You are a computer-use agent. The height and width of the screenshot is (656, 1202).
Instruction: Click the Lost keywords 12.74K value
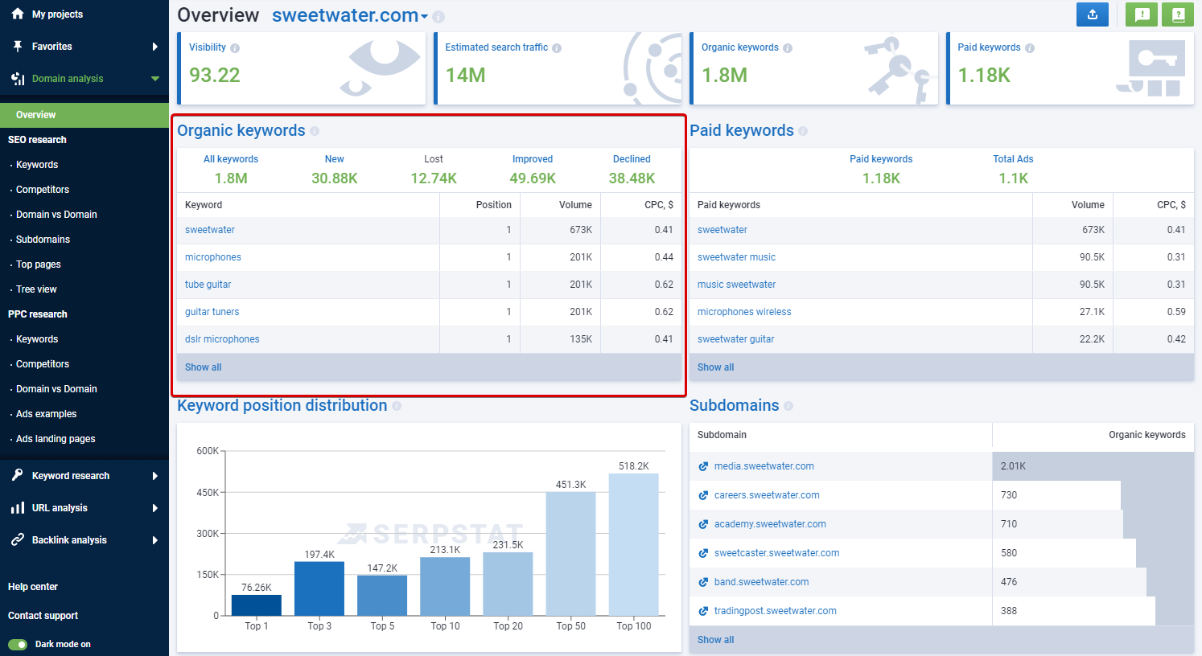(434, 178)
